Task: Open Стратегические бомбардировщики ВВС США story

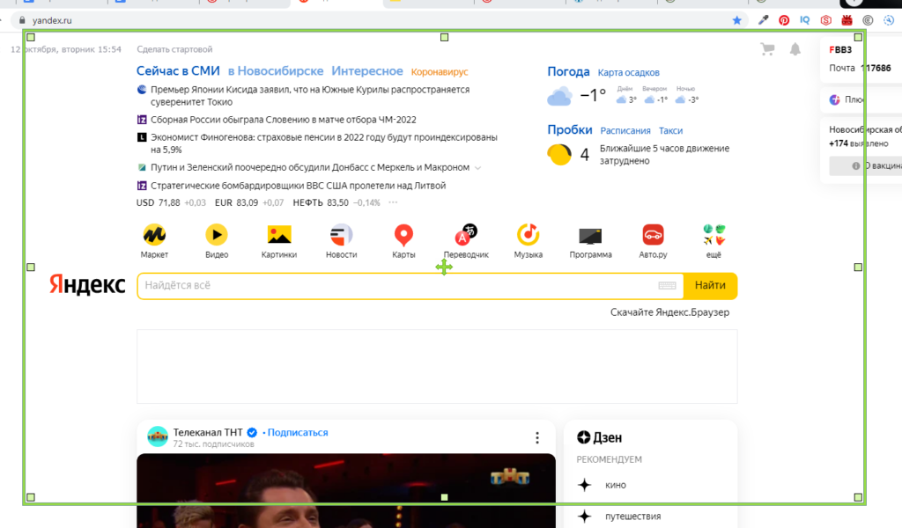Action: (x=298, y=186)
